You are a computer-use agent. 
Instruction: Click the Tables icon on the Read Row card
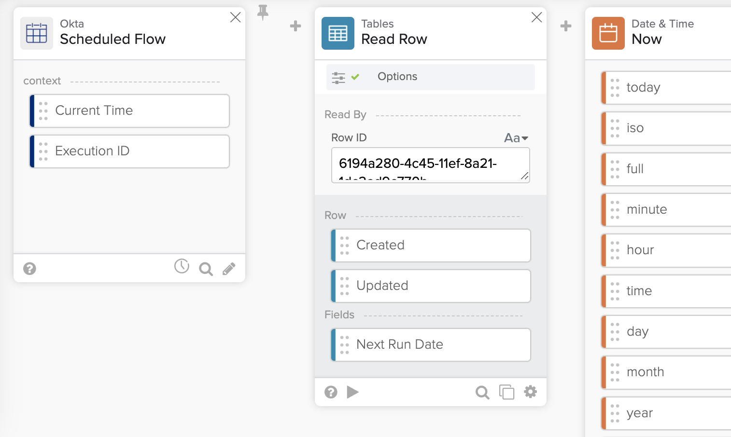click(x=337, y=33)
